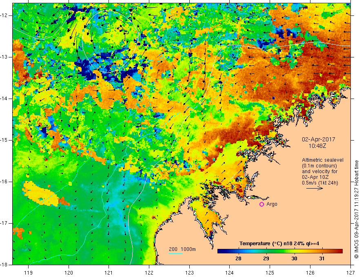This screenshot has width=359, height=277.
Task: Click colorbar tick label '29'
Action: [266, 259]
